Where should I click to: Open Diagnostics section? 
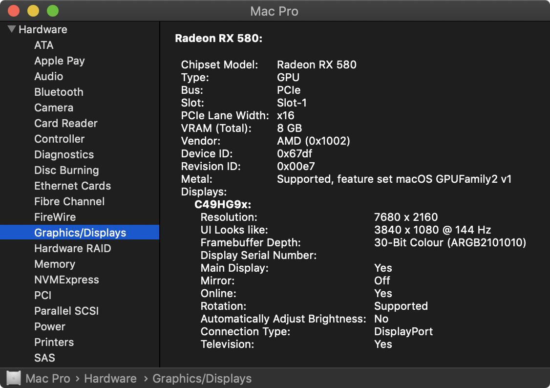click(64, 155)
